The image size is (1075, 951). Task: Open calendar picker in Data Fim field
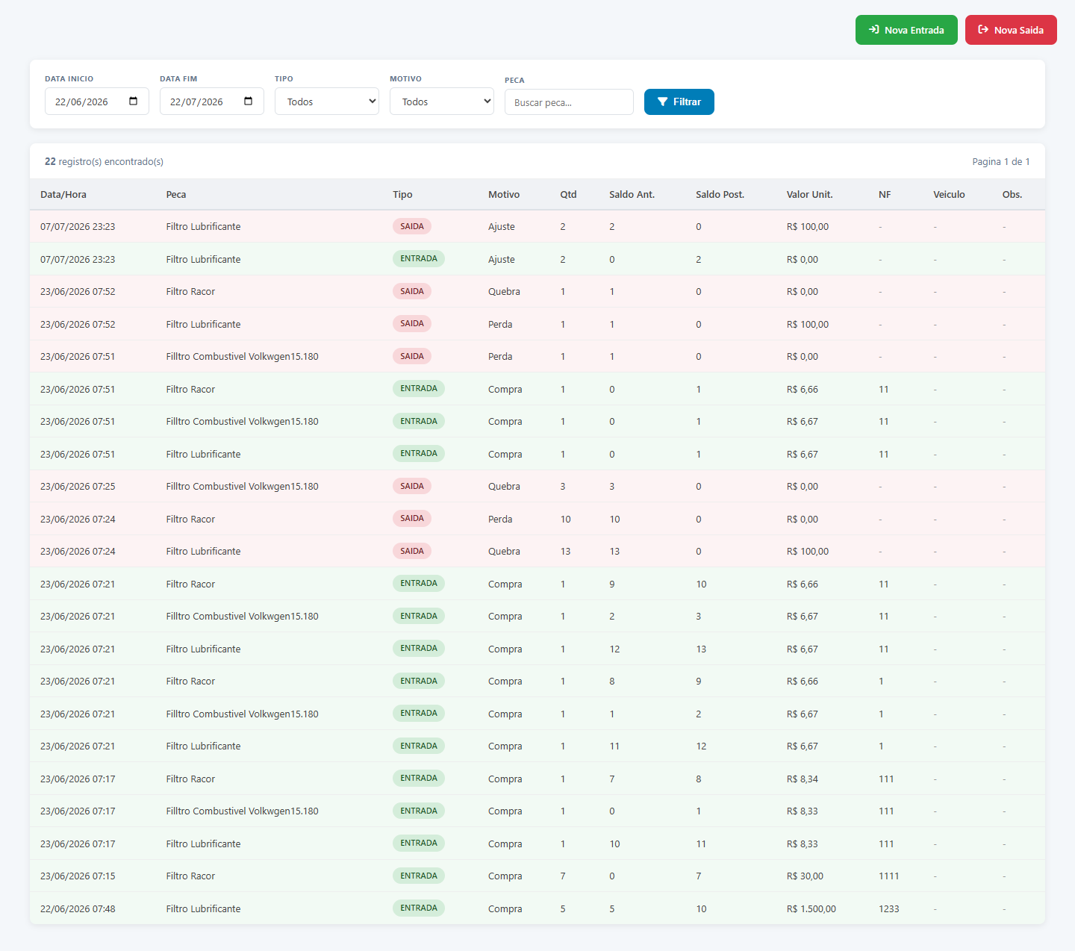(x=249, y=102)
